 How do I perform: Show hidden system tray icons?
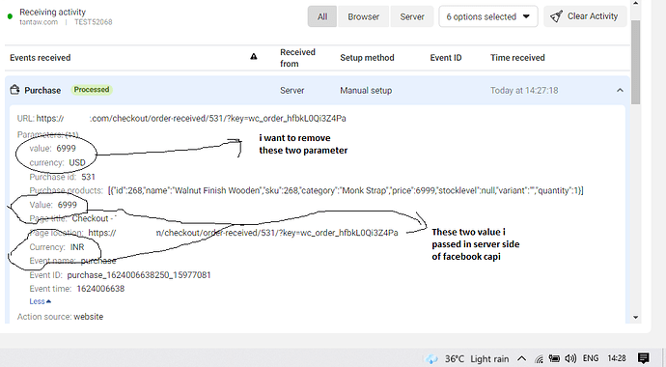coord(521,359)
